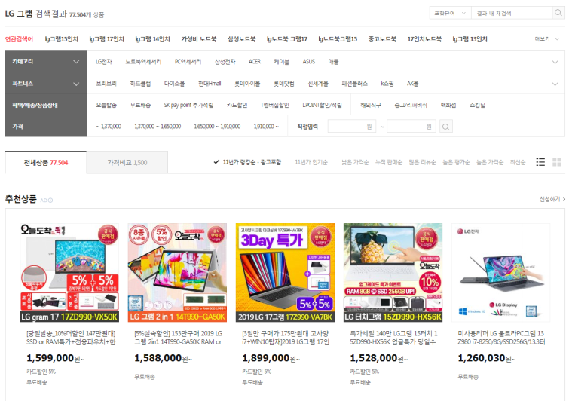569x401 pixels.
Task: Enable the T멤버십할인 filter
Action: point(274,105)
